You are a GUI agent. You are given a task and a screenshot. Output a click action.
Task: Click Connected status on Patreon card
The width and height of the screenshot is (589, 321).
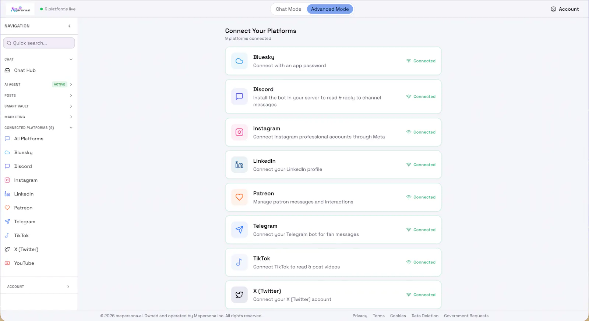point(421,197)
